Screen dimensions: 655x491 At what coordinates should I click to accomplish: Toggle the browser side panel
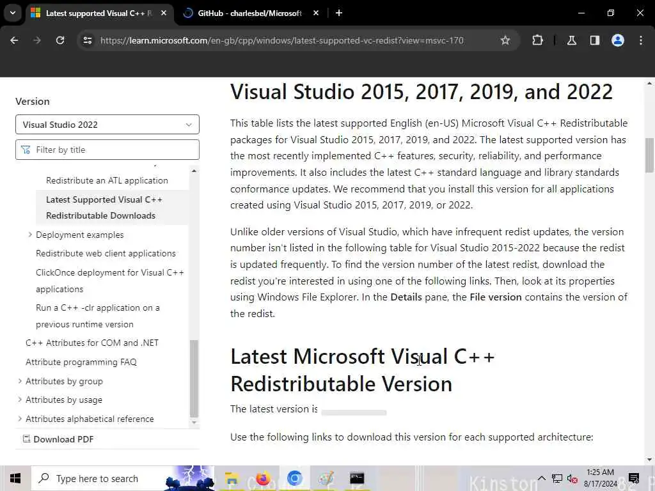[x=595, y=40]
